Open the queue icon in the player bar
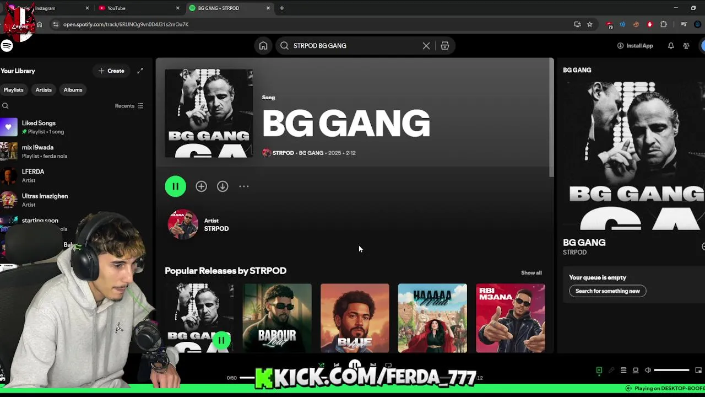The image size is (705, 397). [623, 371]
